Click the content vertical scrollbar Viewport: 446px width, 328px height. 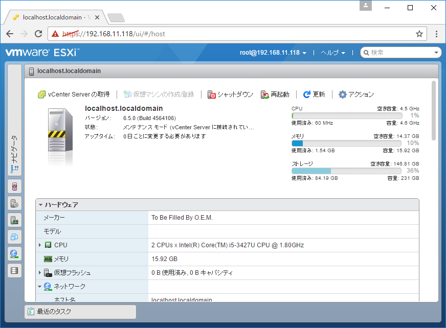click(434, 110)
